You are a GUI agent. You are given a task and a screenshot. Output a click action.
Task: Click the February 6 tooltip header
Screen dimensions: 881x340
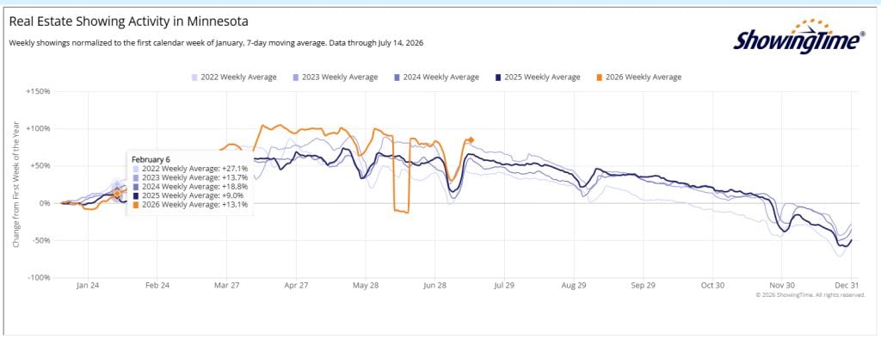150,159
